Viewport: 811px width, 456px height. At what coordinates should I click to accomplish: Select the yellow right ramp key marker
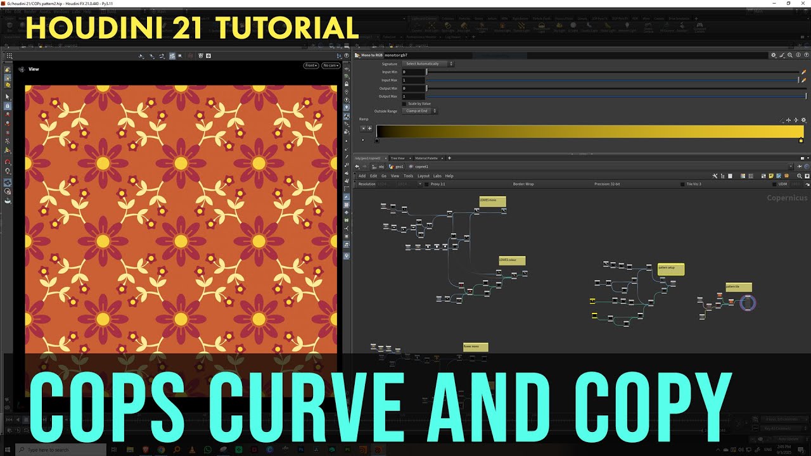(x=801, y=141)
